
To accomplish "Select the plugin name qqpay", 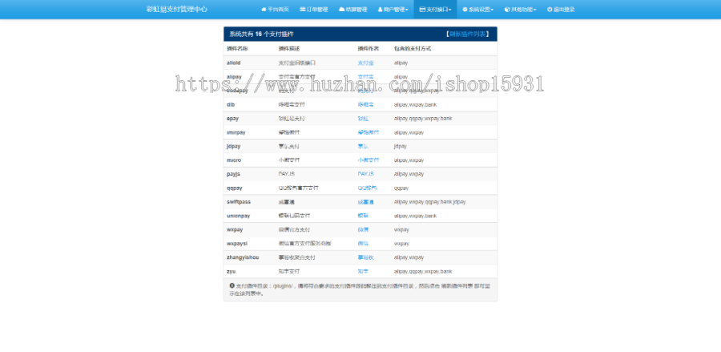I will pos(234,188).
